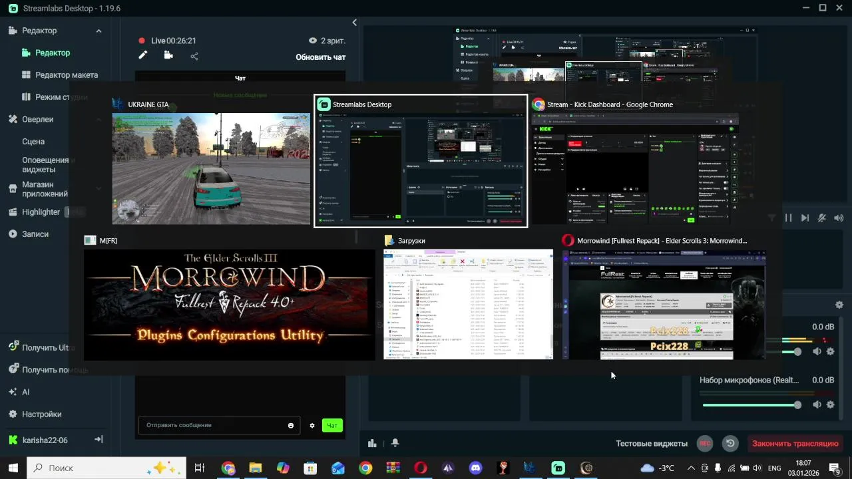
Task: Switch to Stream - Kick Dashboard Chrome thumbnail
Action: (x=634, y=168)
